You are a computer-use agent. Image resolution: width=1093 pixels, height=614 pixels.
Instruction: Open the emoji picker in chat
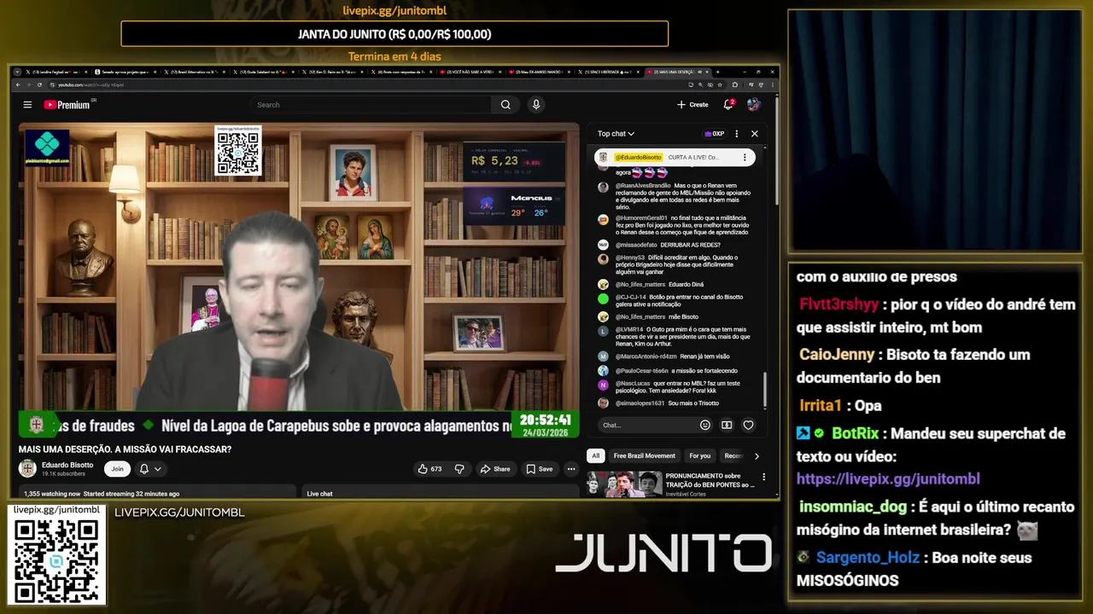[705, 425]
